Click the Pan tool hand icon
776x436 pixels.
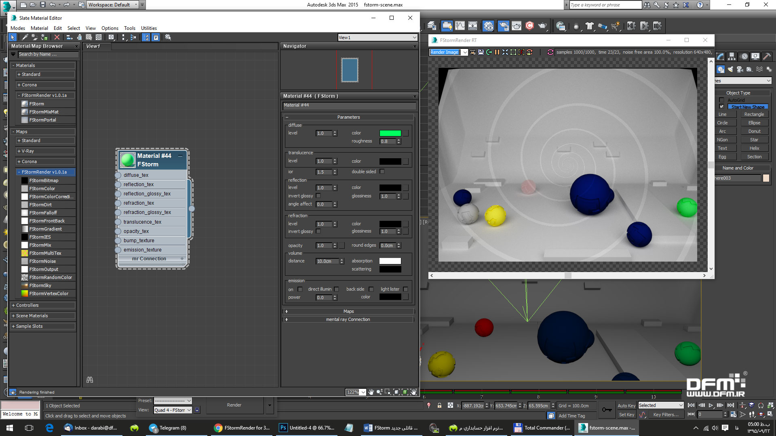[371, 392]
